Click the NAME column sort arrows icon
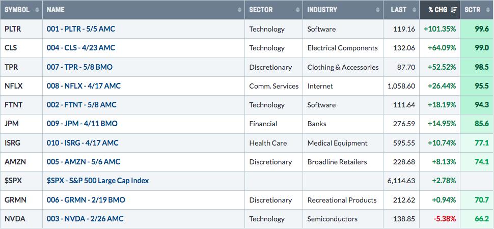494x229 pixels. (240, 10)
